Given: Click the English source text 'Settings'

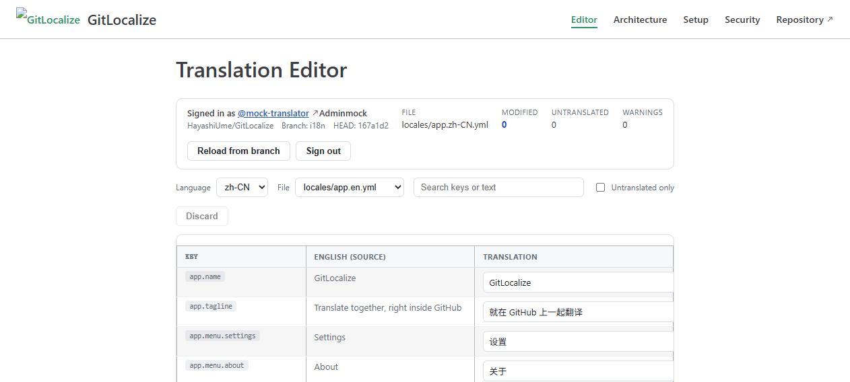Looking at the screenshot, I should point(330,337).
